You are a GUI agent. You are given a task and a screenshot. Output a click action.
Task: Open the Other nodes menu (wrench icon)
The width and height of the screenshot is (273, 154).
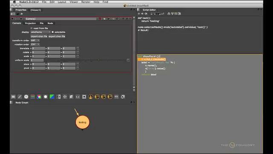tap(123, 97)
